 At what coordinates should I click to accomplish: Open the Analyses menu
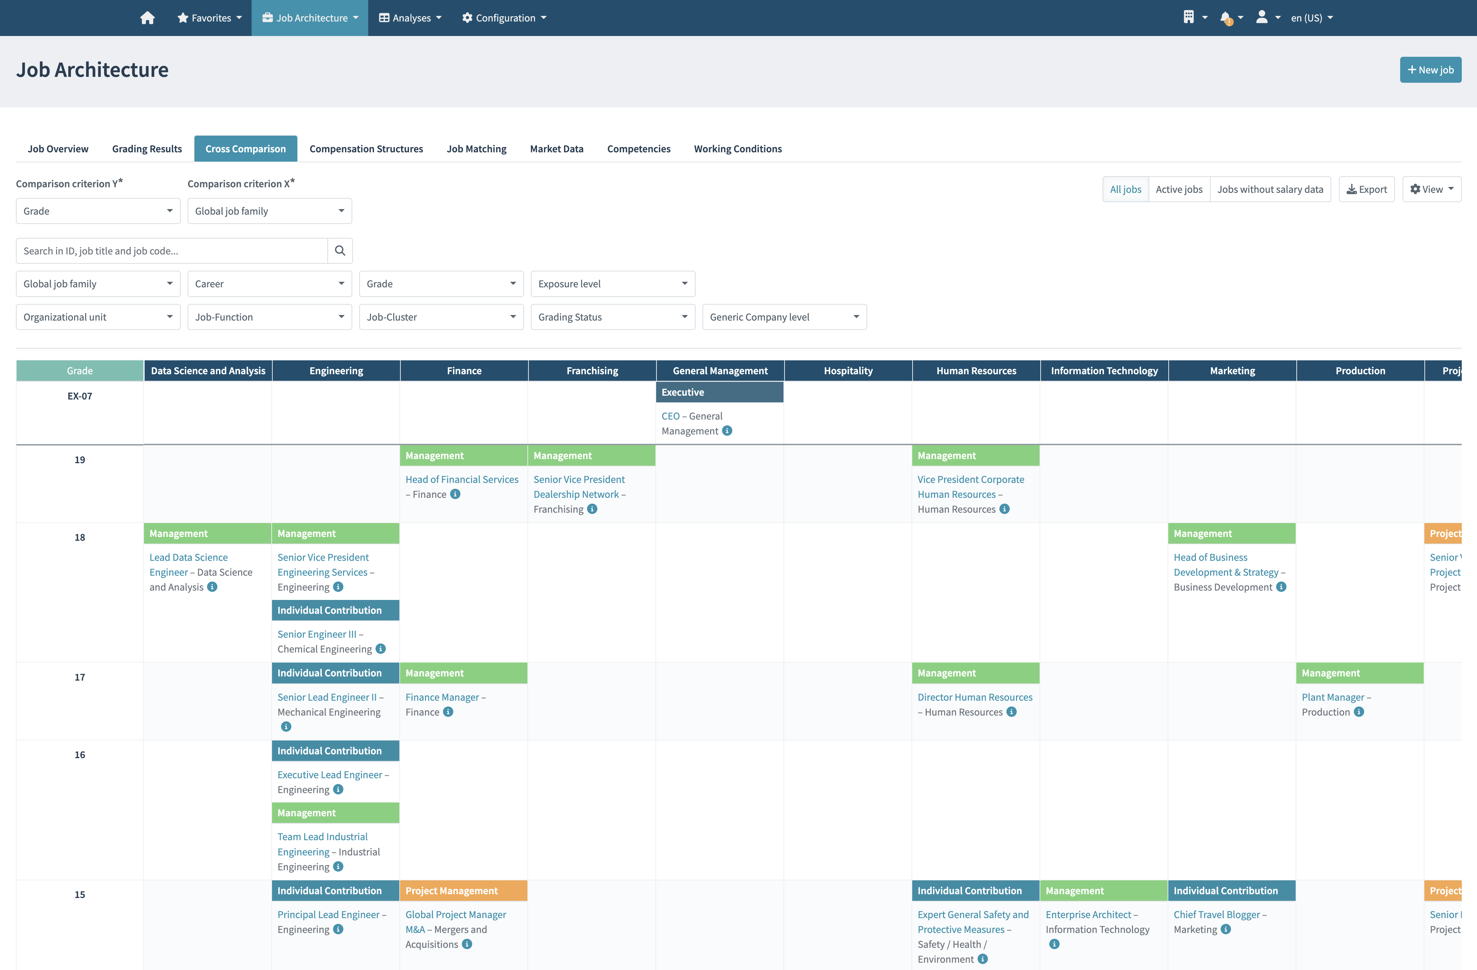click(x=410, y=17)
